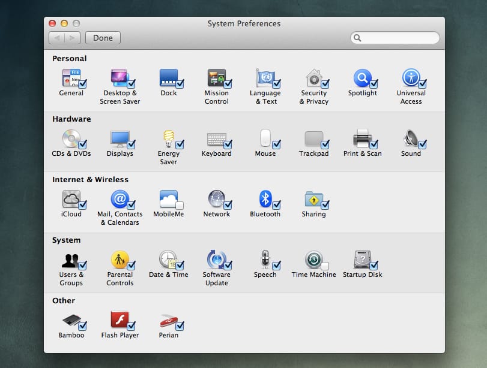Uncheck the Bluetooth pane checkbox
Viewport: 487px width, 368px height.
coord(276,204)
